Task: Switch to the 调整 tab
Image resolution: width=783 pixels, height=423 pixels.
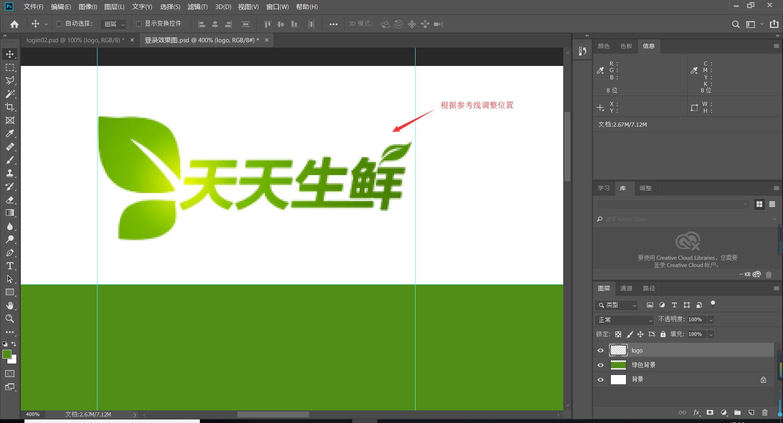Action: [x=645, y=188]
